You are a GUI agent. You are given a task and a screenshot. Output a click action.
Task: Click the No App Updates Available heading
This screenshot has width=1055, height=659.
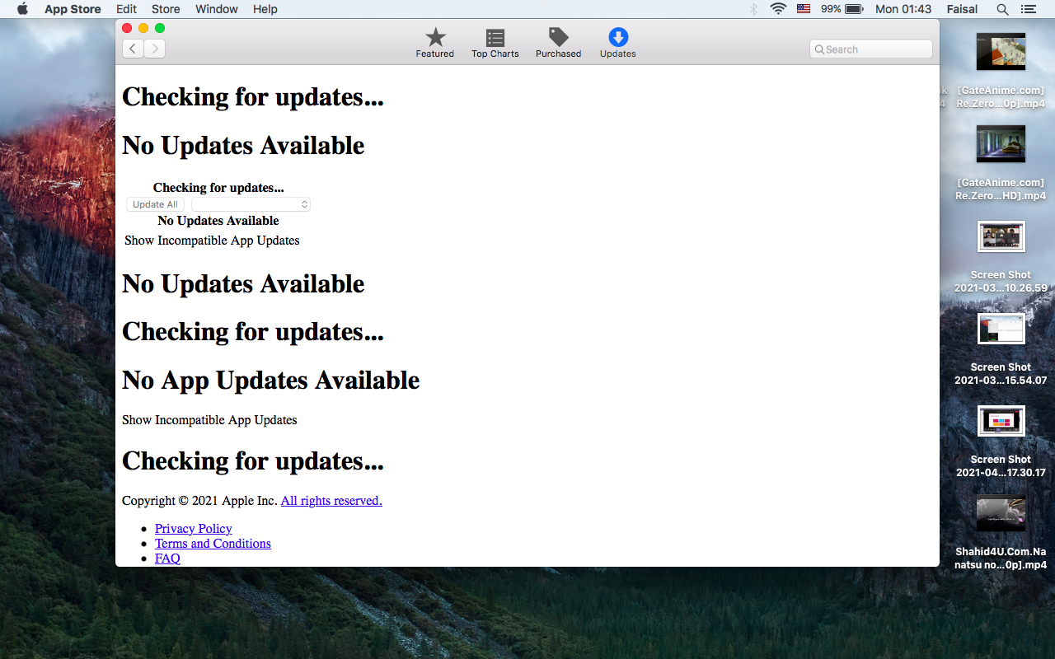pyautogui.click(x=271, y=380)
